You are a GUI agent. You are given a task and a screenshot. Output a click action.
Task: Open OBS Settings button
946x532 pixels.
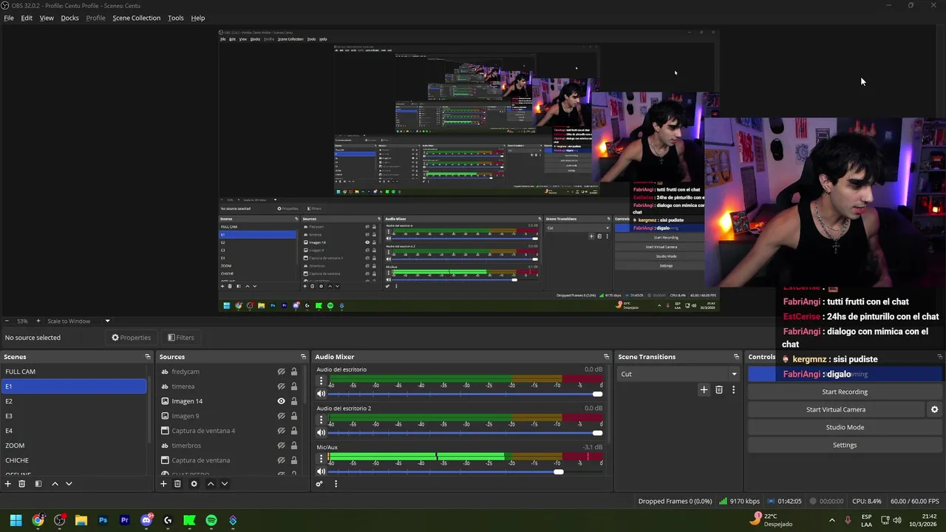click(x=845, y=445)
